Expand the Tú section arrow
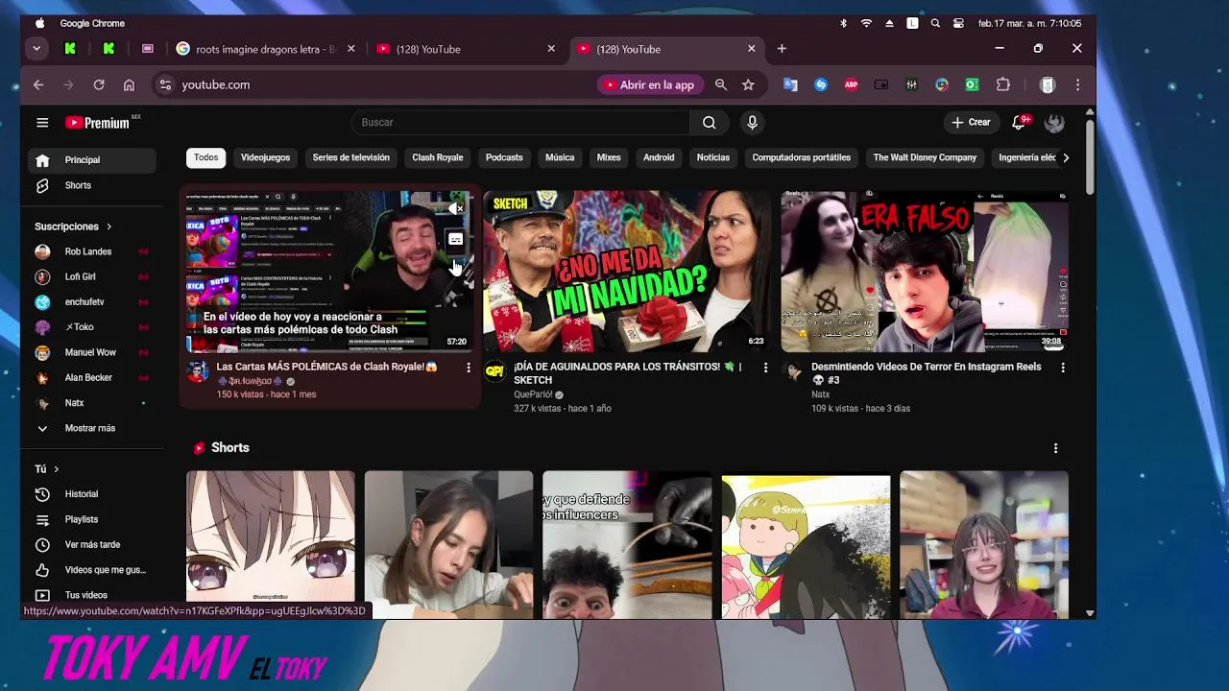 point(56,469)
